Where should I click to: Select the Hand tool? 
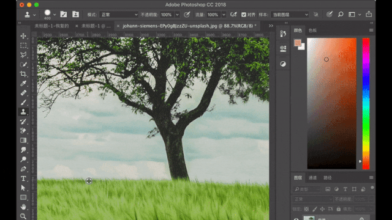pos(23,207)
